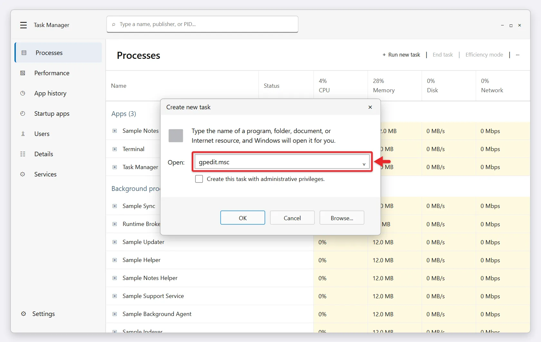Click the Services gear icon
This screenshot has width=541, height=342.
(23, 174)
